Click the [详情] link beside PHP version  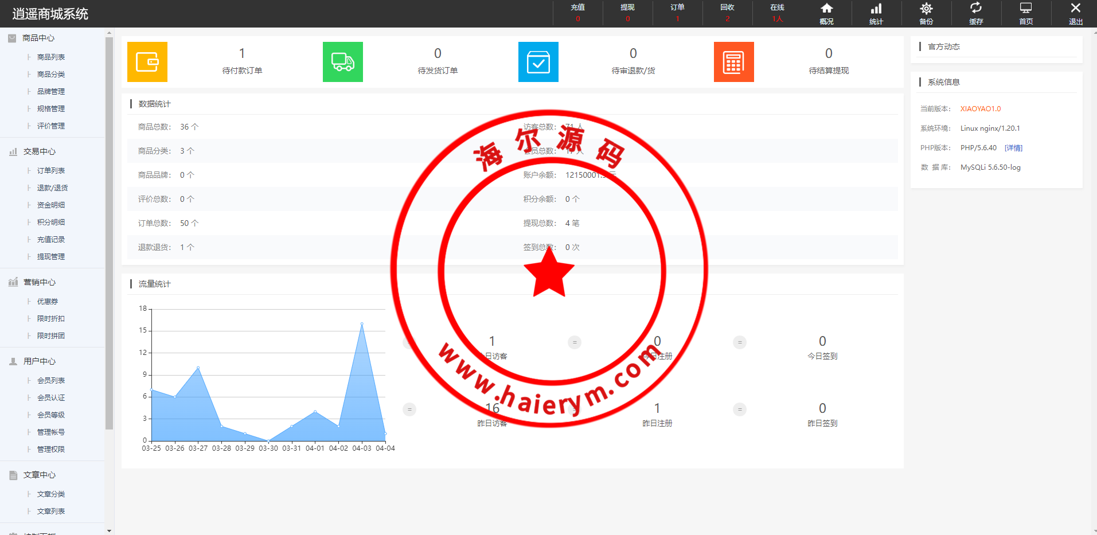pos(1013,148)
